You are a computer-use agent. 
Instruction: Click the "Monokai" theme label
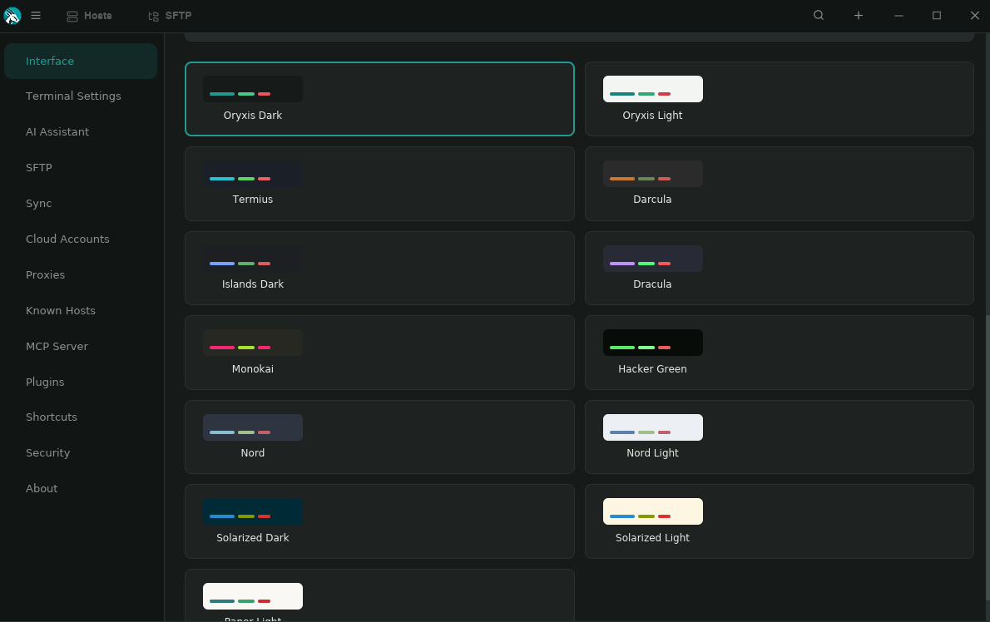253,369
